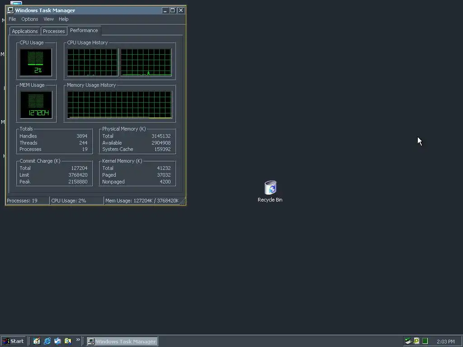
Task: Open the Recycle Bin desktop icon
Action: pyautogui.click(x=270, y=191)
